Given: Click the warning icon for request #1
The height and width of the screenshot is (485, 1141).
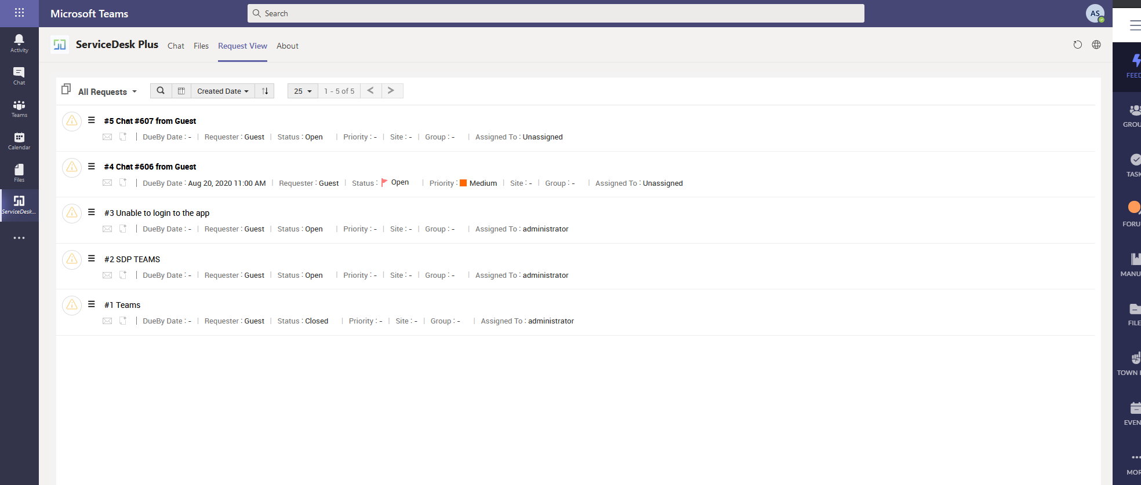Looking at the screenshot, I should tap(72, 305).
